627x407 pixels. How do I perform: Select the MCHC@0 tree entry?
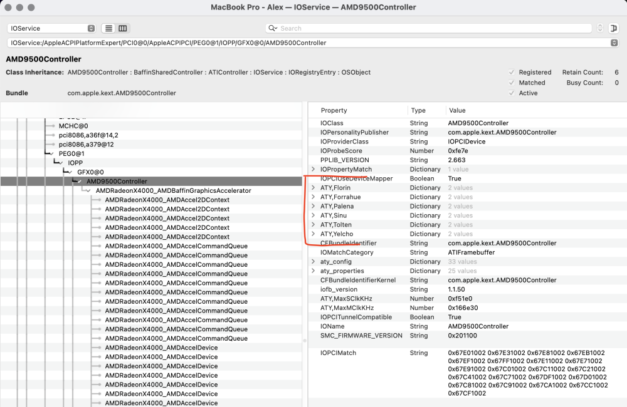(x=73, y=126)
